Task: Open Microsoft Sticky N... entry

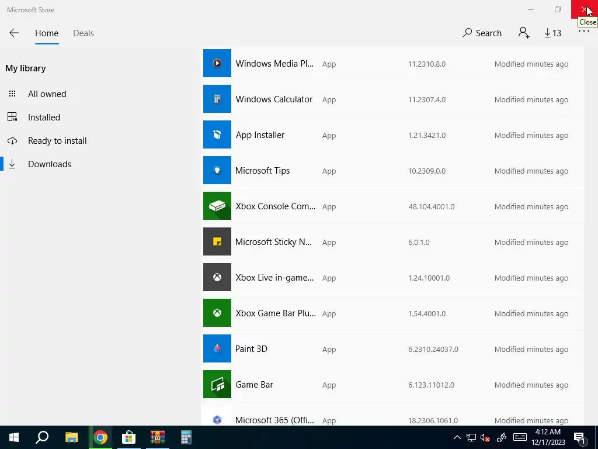Action: [x=273, y=242]
